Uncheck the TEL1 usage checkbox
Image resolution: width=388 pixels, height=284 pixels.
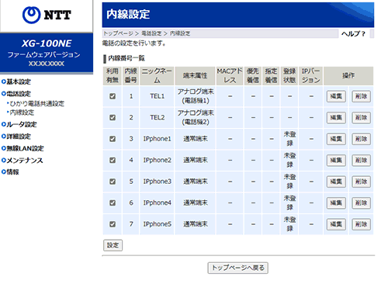point(113,96)
